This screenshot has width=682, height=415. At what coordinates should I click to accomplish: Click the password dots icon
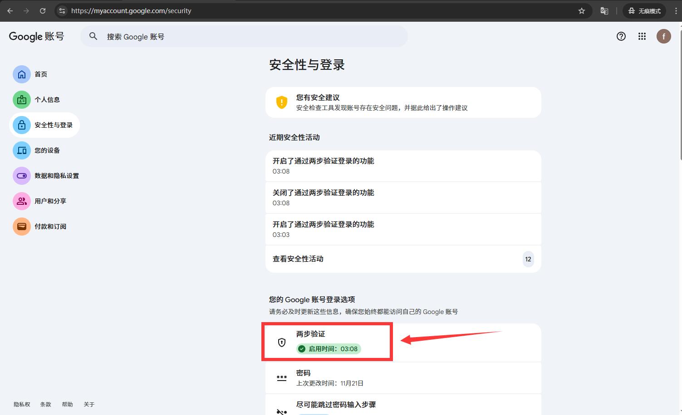pyautogui.click(x=282, y=378)
